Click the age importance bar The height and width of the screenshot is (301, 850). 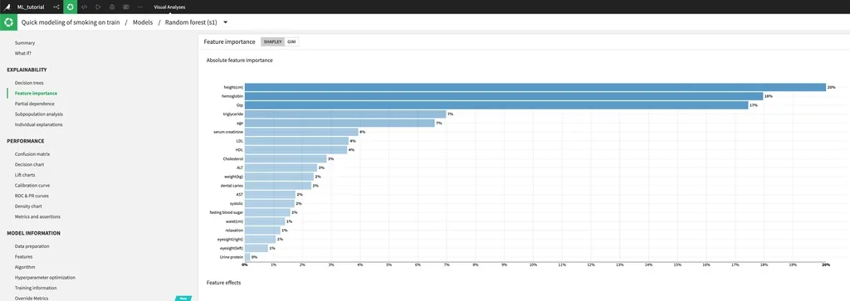tap(340, 123)
